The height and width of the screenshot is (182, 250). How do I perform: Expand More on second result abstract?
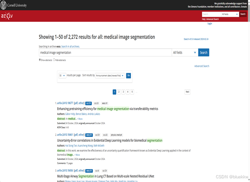[77, 155]
